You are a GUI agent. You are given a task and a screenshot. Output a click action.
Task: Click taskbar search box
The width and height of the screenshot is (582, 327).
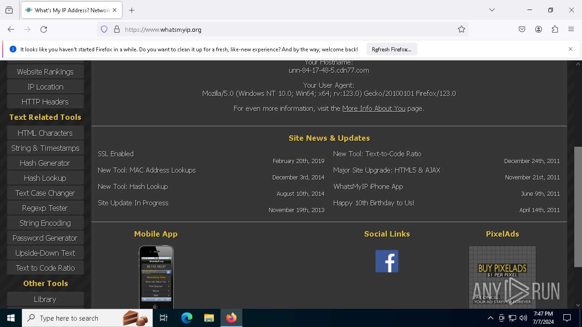pos(87,318)
